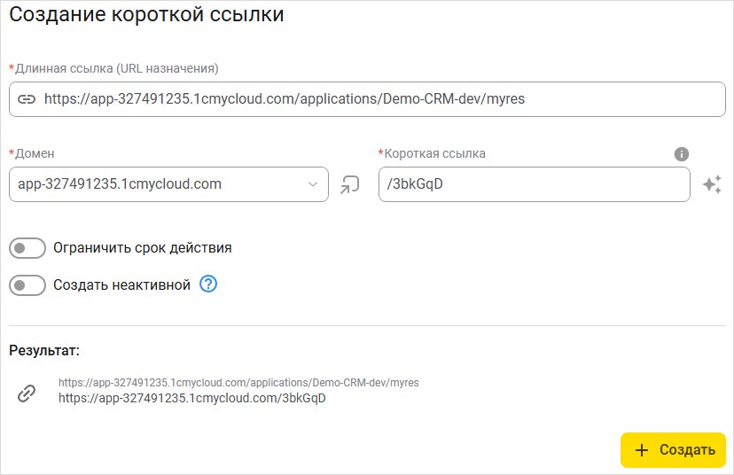This screenshot has height=475, width=734.
Task: Toggle Ограничить срок действия switch
Action: (27, 248)
